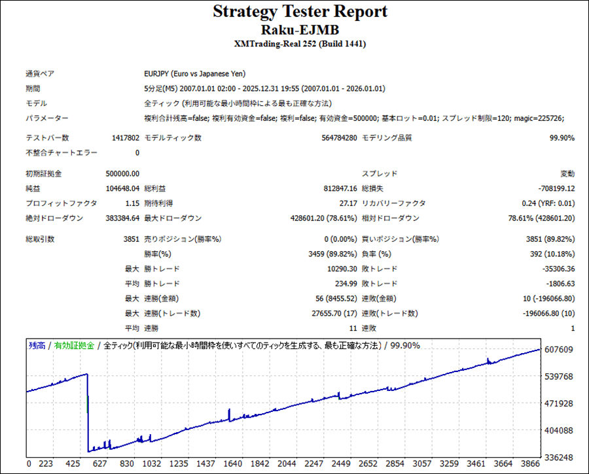Viewport: 589px width, 474px height.
Task: Select the 104648.04 net profit value
Action: pos(122,188)
